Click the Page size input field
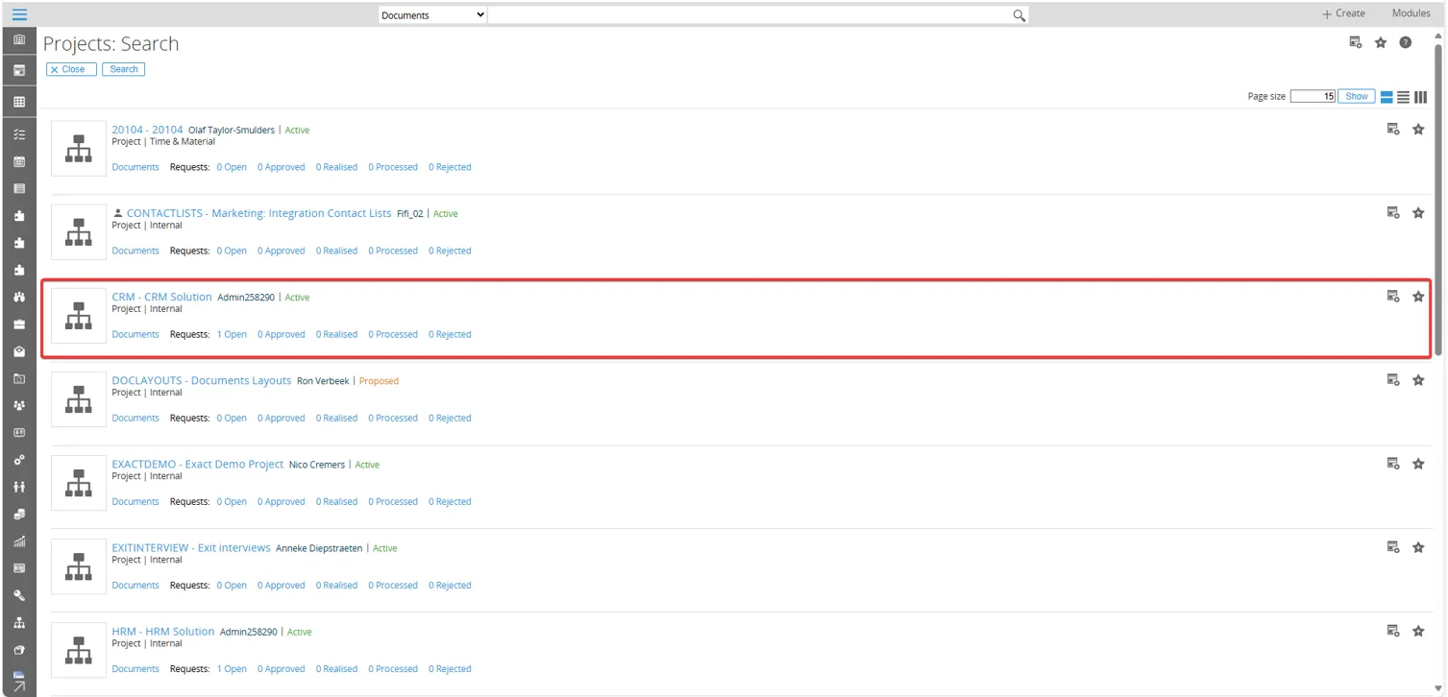Viewport: 1448px width, 697px height. 1313,97
